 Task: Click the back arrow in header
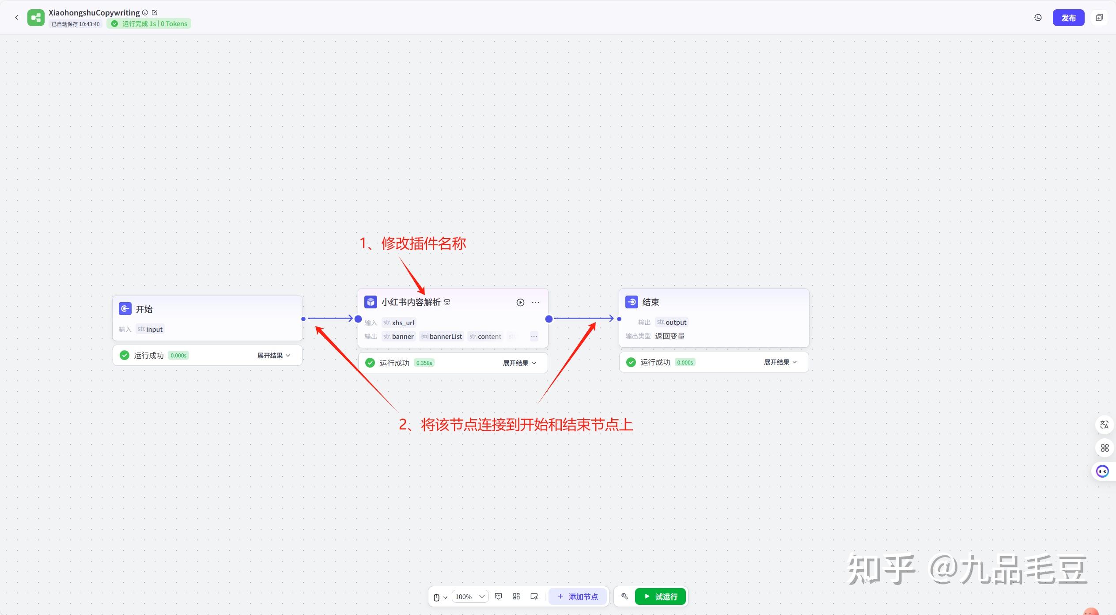point(16,18)
